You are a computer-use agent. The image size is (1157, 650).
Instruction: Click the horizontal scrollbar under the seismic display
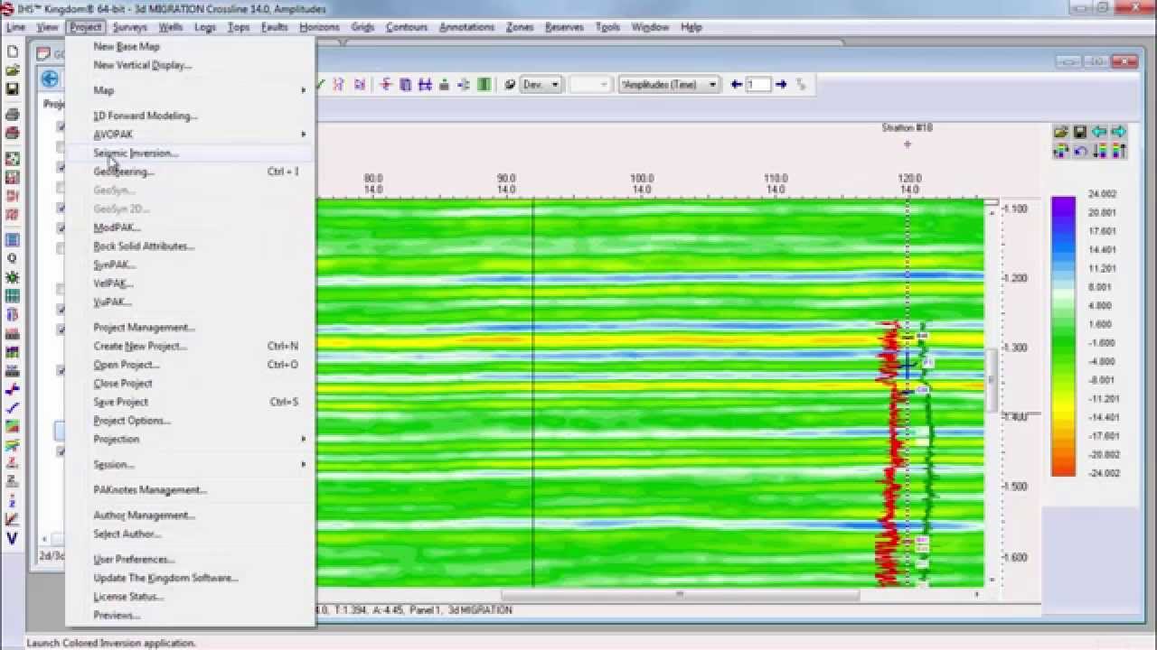point(680,595)
